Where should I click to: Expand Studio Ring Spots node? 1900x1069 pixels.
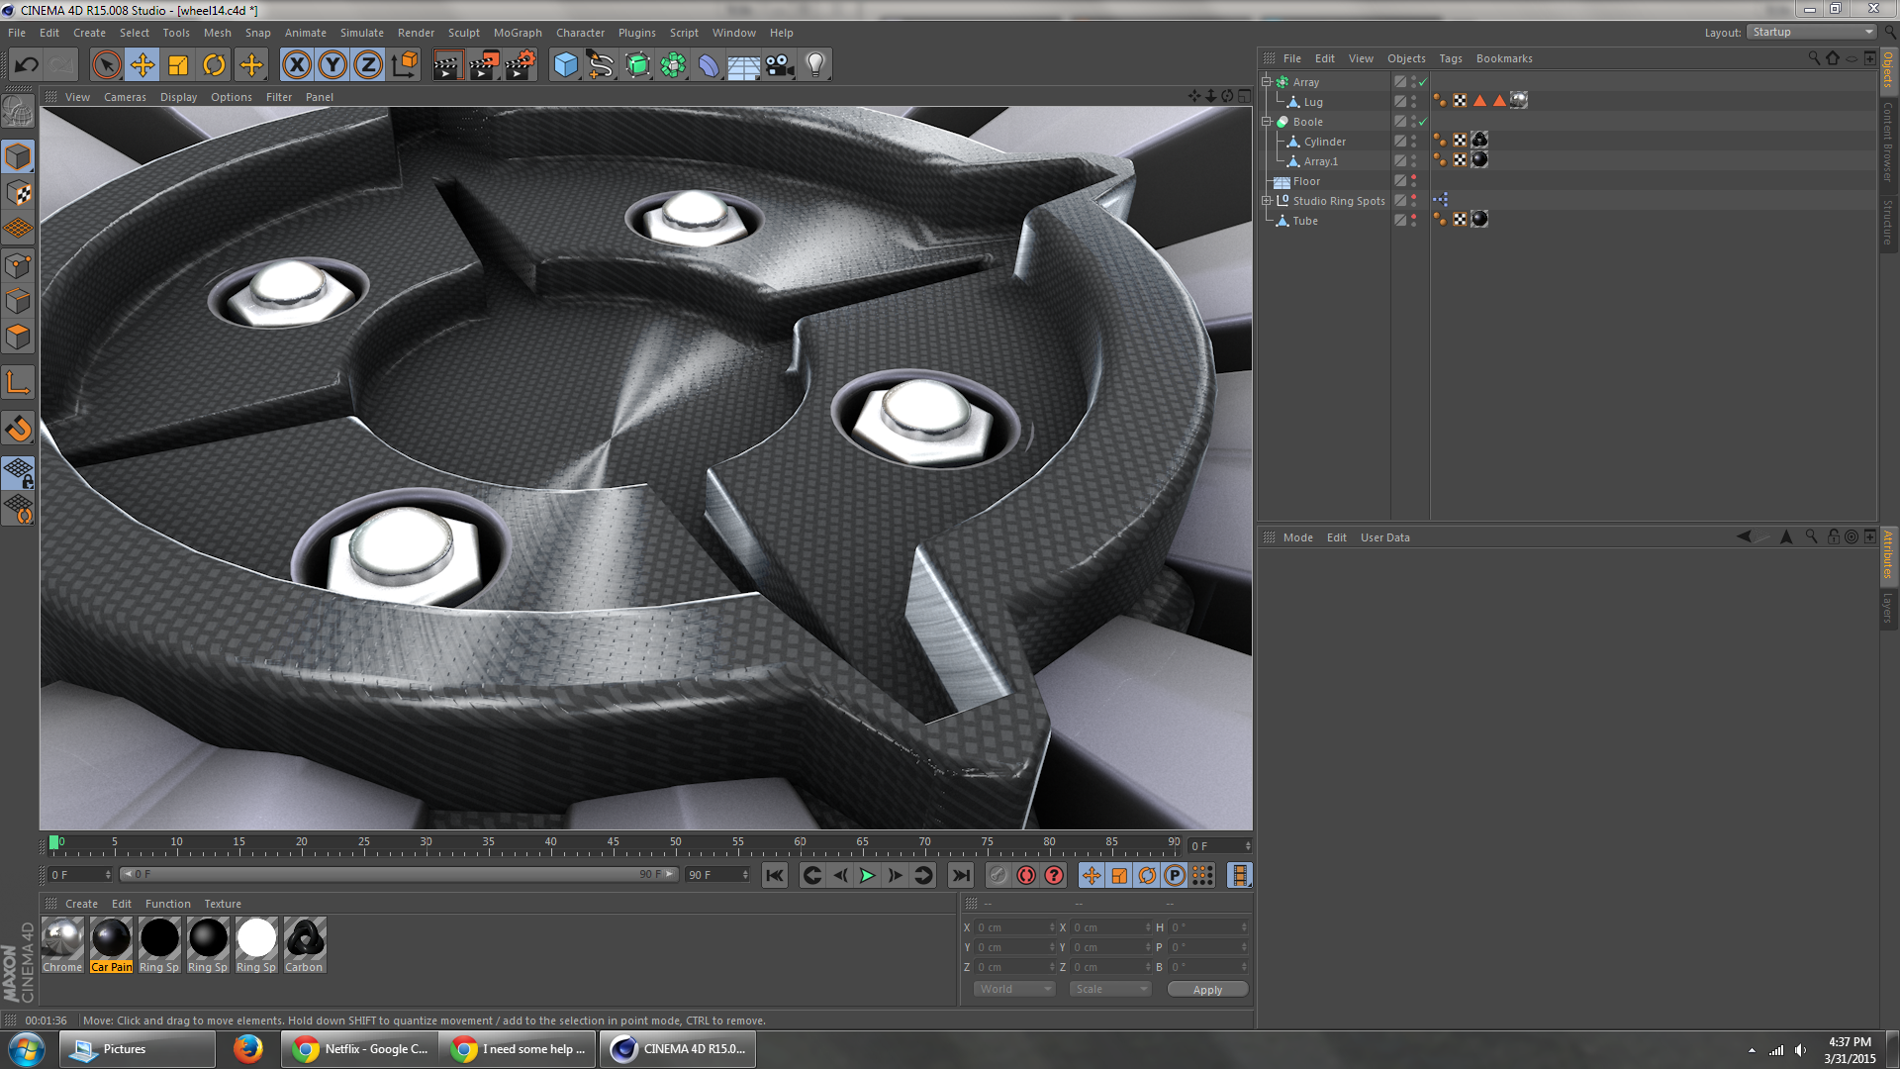point(1266,201)
